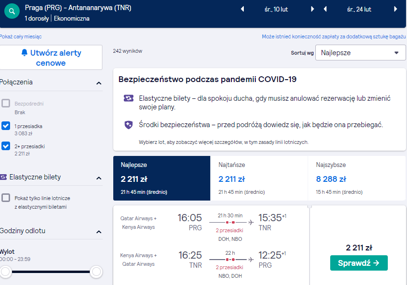Select the Najlepsze 2 211 zł tab
Viewport: 407px width, 285px height.
pos(162,178)
